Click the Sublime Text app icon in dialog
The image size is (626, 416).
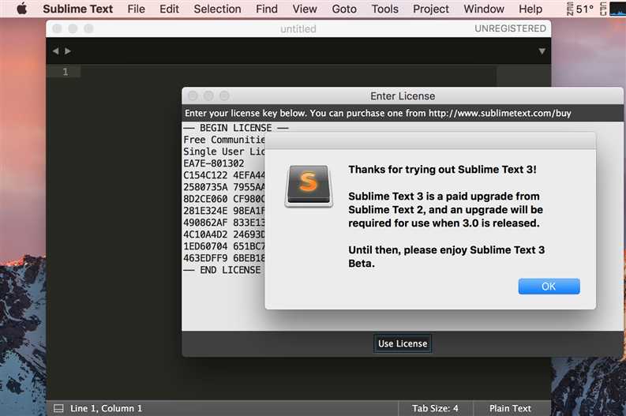point(309,186)
